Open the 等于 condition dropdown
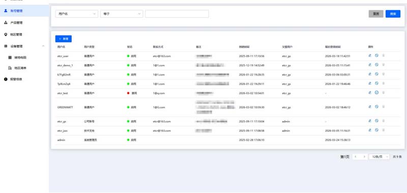This screenshot has height=193, width=407. pos(122,14)
